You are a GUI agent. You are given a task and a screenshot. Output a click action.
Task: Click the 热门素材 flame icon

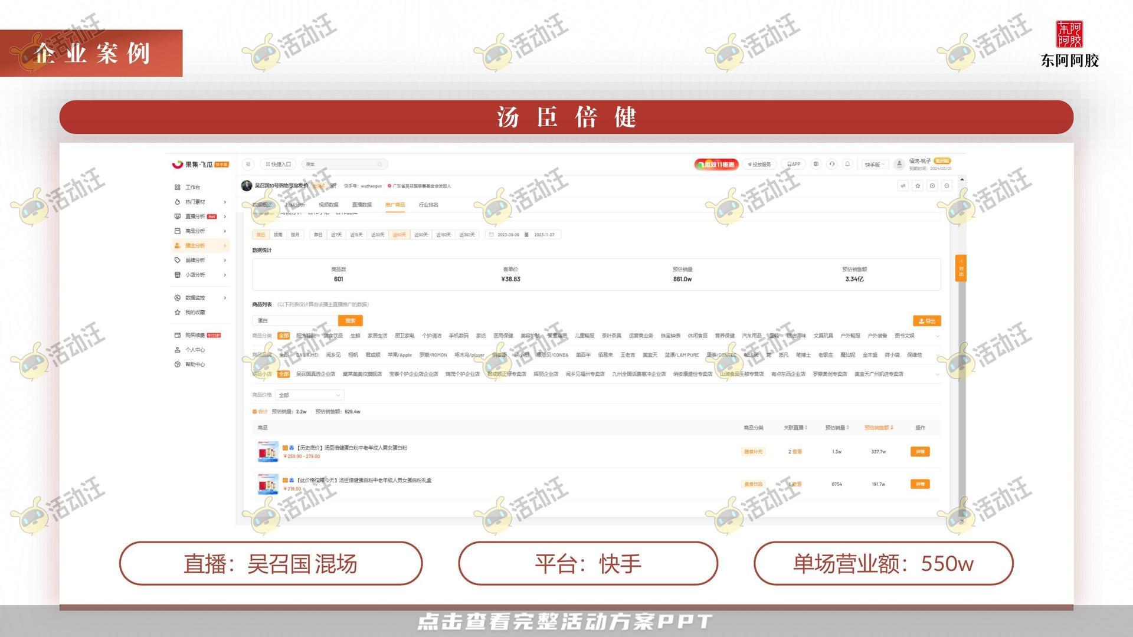tap(177, 202)
